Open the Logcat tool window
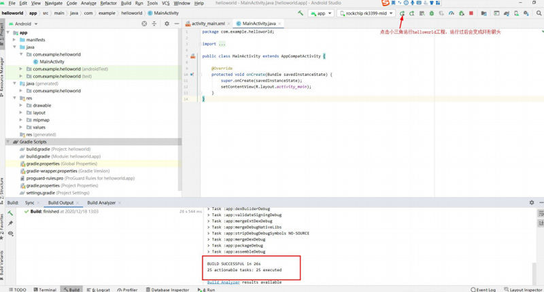The image size is (544, 292). coord(98,289)
